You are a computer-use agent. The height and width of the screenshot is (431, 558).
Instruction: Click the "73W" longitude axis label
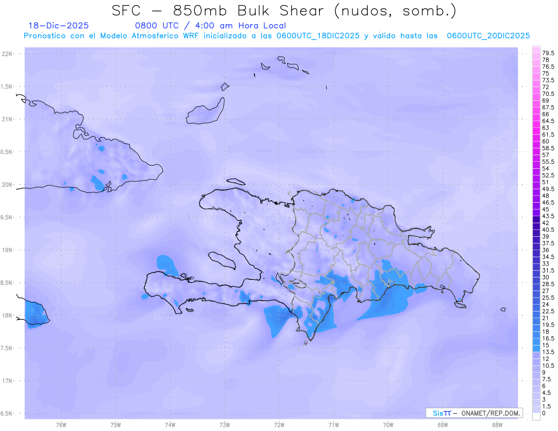[x=225, y=425]
